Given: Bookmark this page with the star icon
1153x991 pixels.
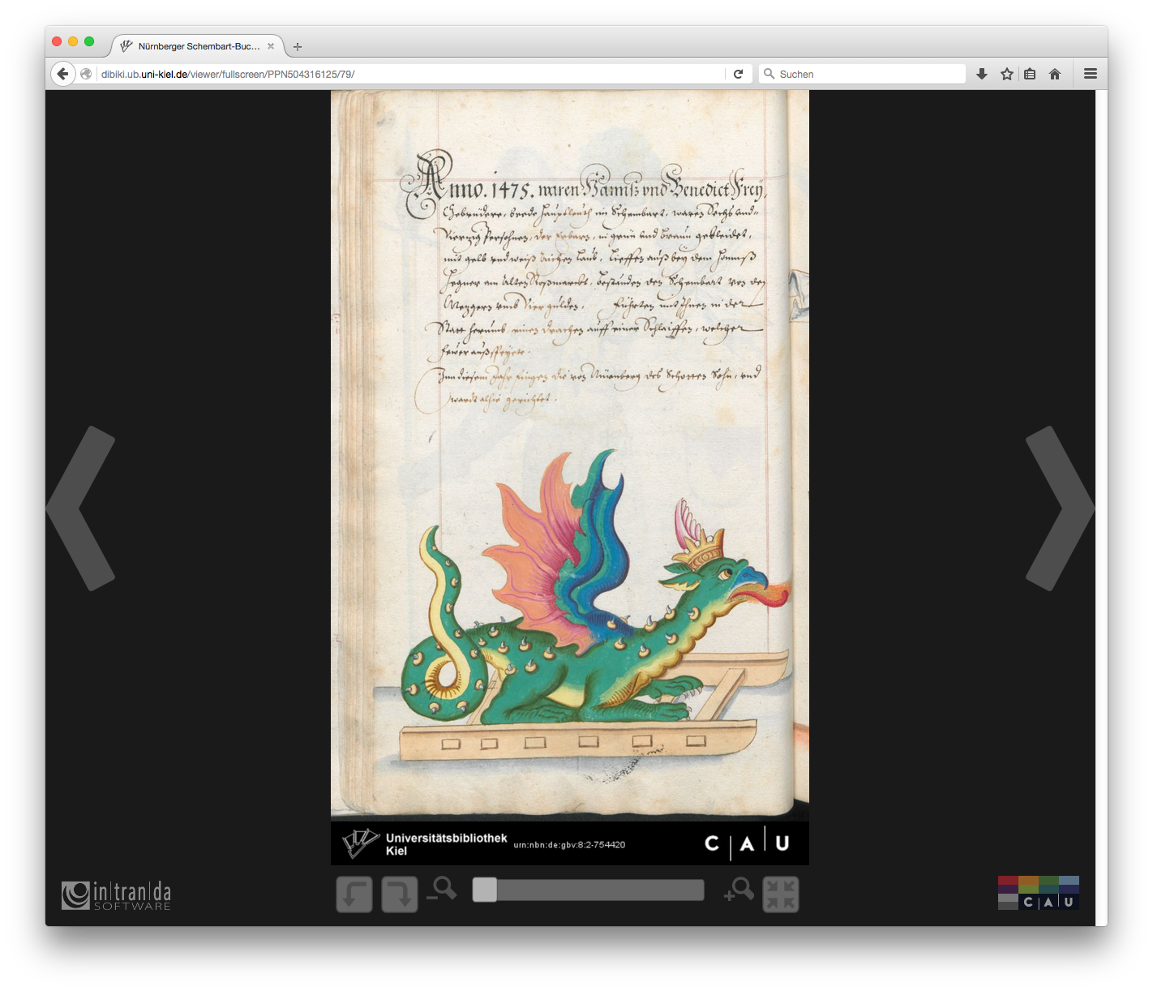Looking at the screenshot, I should coord(1007,74).
